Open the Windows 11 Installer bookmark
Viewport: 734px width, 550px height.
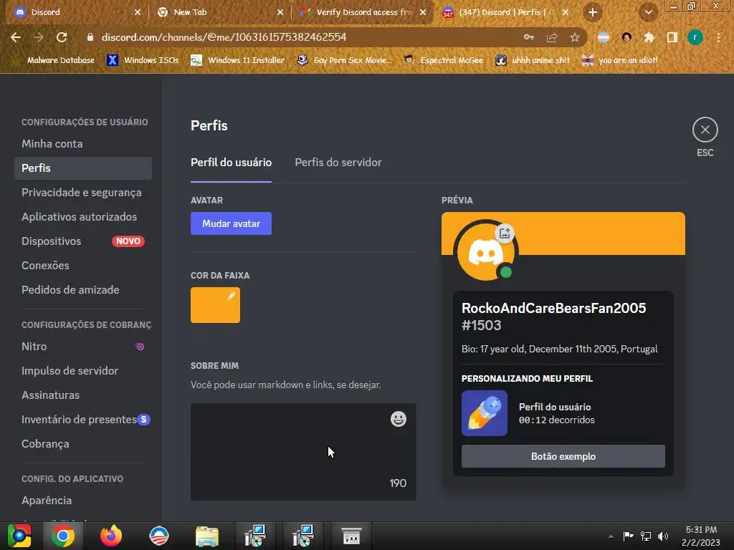(x=238, y=60)
